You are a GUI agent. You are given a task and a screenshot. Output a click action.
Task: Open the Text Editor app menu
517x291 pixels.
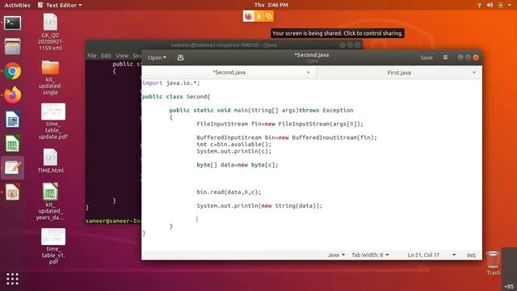[x=60, y=5]
